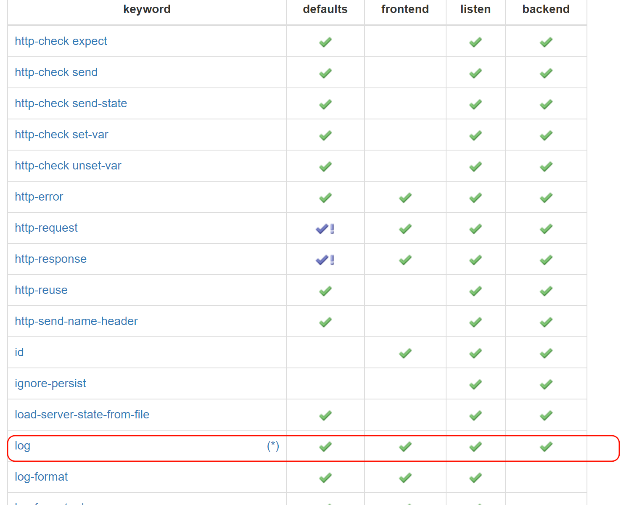Open the http-check expect keyword link
The height and width of the screenshot is (505, 621).
click(61, 41)
